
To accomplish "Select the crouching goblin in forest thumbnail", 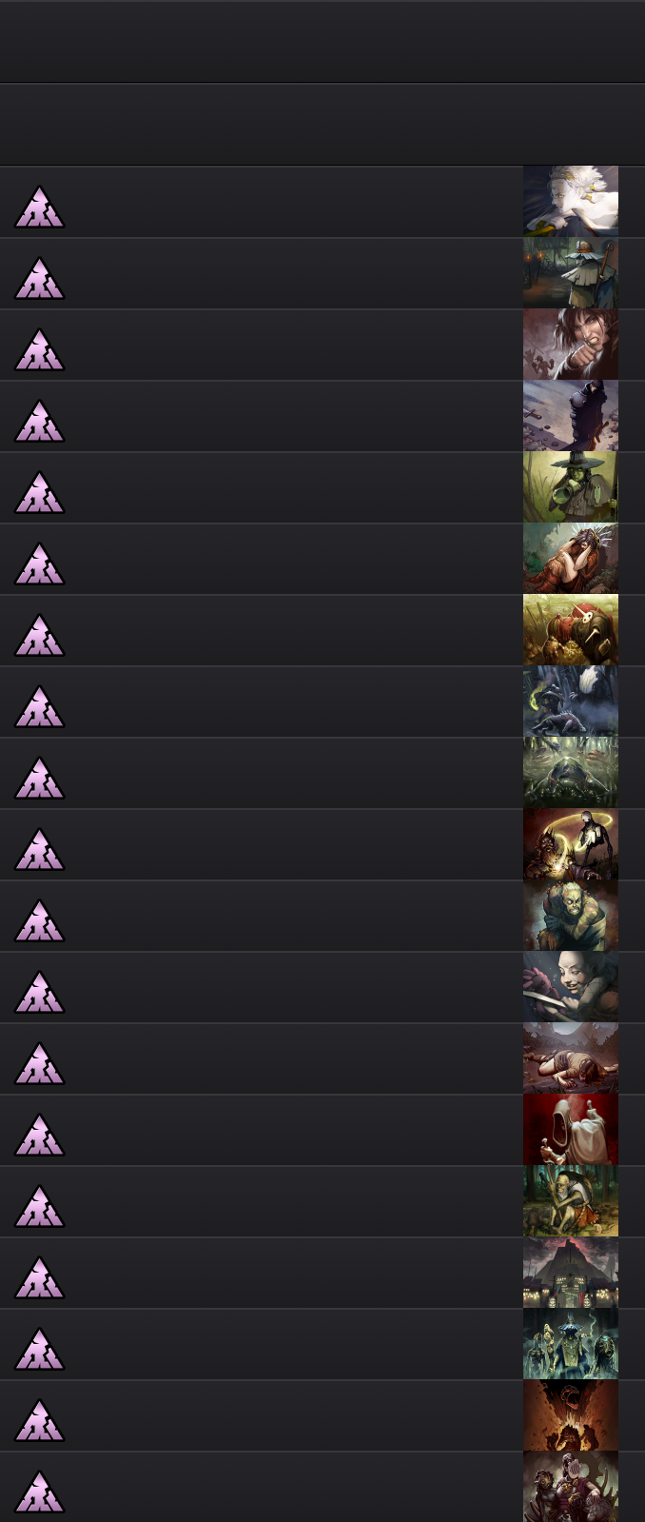I will pyautogui.click(x=571, y=1201).
